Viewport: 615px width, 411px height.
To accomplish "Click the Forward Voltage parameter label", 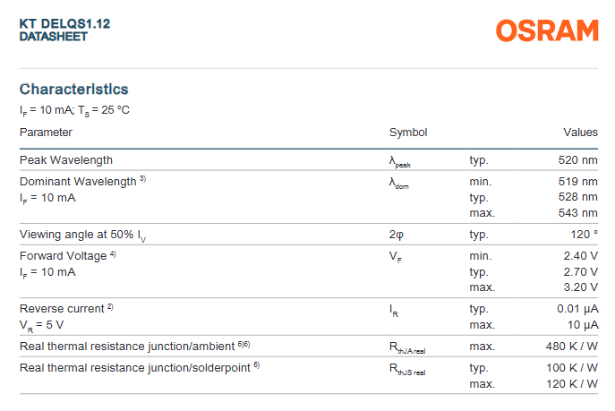I will 63,256.
